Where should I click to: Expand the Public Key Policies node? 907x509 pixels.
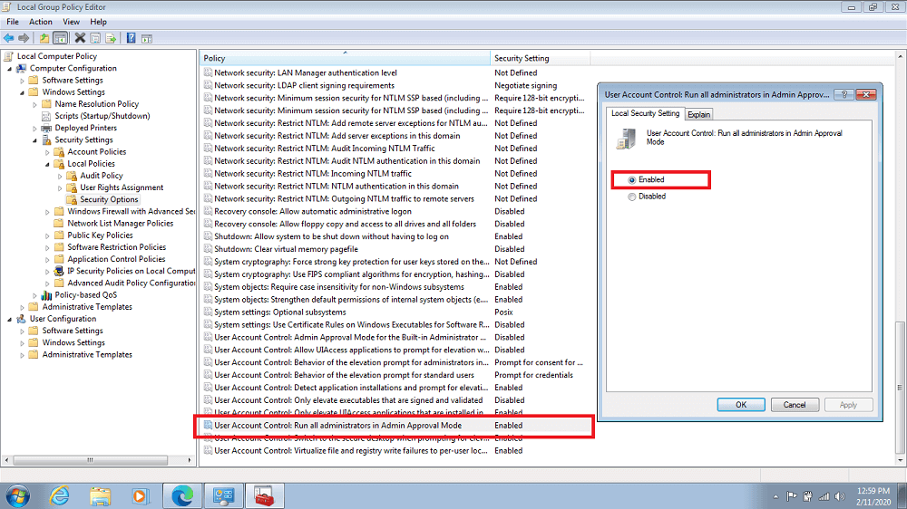pyautogui.click(x=47, y=235)
